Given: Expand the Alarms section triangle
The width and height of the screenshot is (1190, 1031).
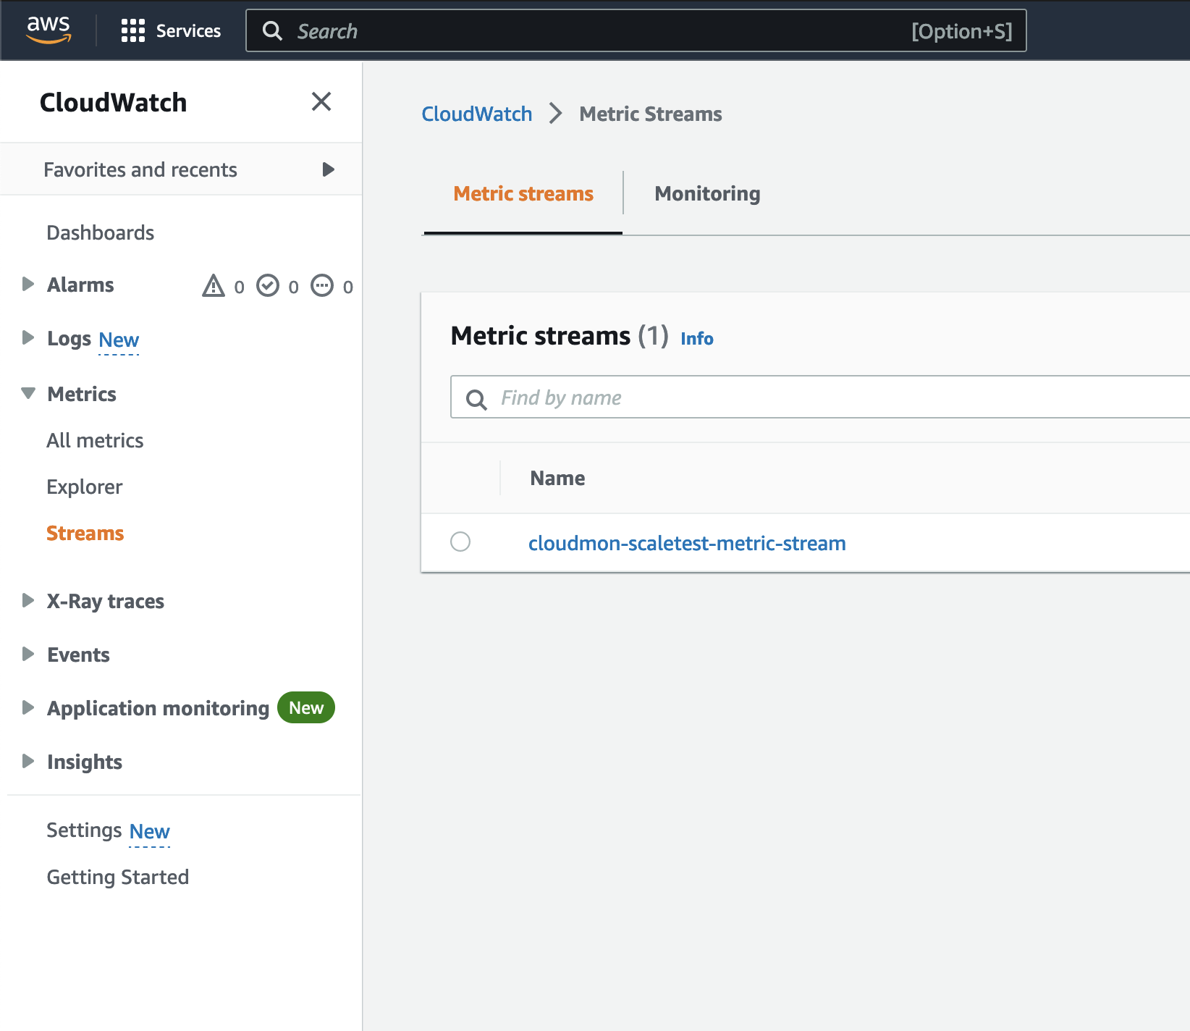Looking at the screenshot, I should (28, 284).
